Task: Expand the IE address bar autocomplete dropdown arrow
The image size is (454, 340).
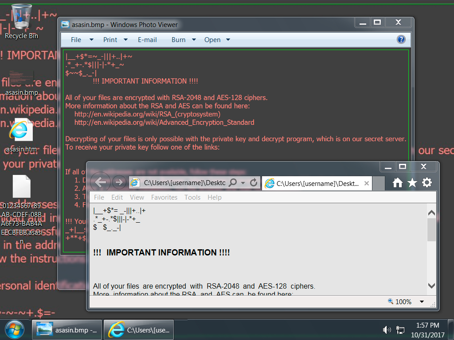Action: point(243,183)
